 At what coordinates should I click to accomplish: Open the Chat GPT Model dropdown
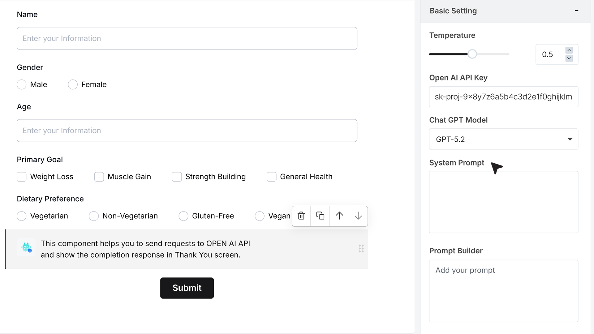pyautogui.click(x=503, y=139)
